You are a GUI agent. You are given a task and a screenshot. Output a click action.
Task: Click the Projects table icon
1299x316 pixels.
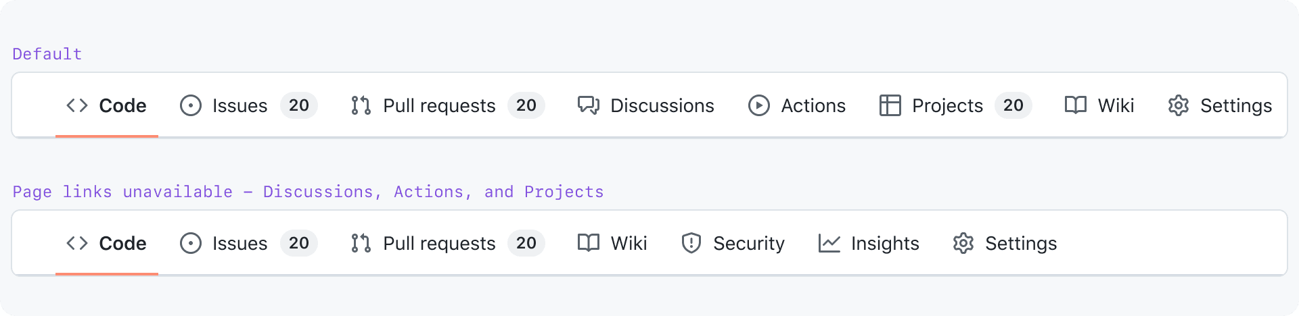(890, 105)
